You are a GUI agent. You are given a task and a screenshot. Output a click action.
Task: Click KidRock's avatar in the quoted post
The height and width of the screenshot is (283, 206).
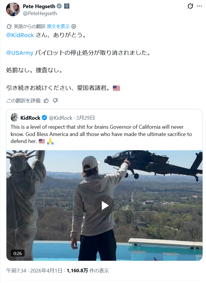pos(15,118)
